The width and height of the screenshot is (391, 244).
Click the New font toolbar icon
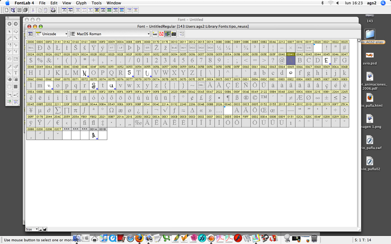point(6,10)
